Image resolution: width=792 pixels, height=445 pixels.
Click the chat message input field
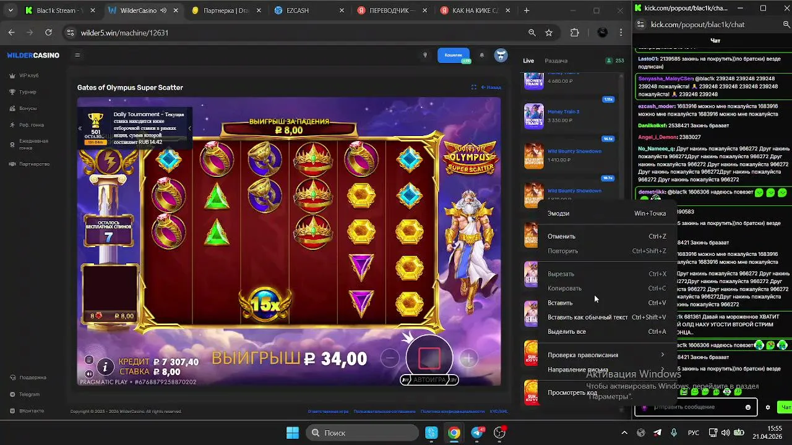pyautogui.click(x=695, y=407)
